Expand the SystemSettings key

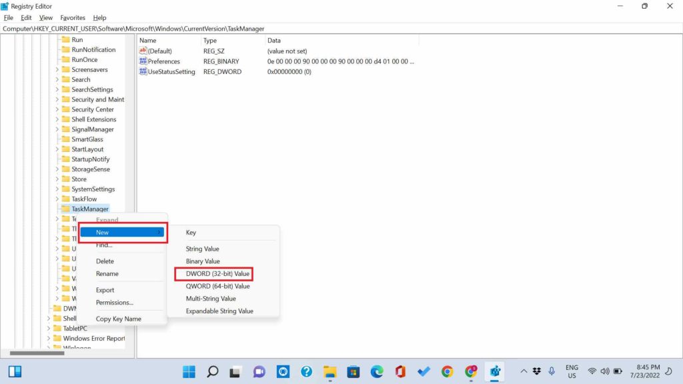tap(57, 189)
